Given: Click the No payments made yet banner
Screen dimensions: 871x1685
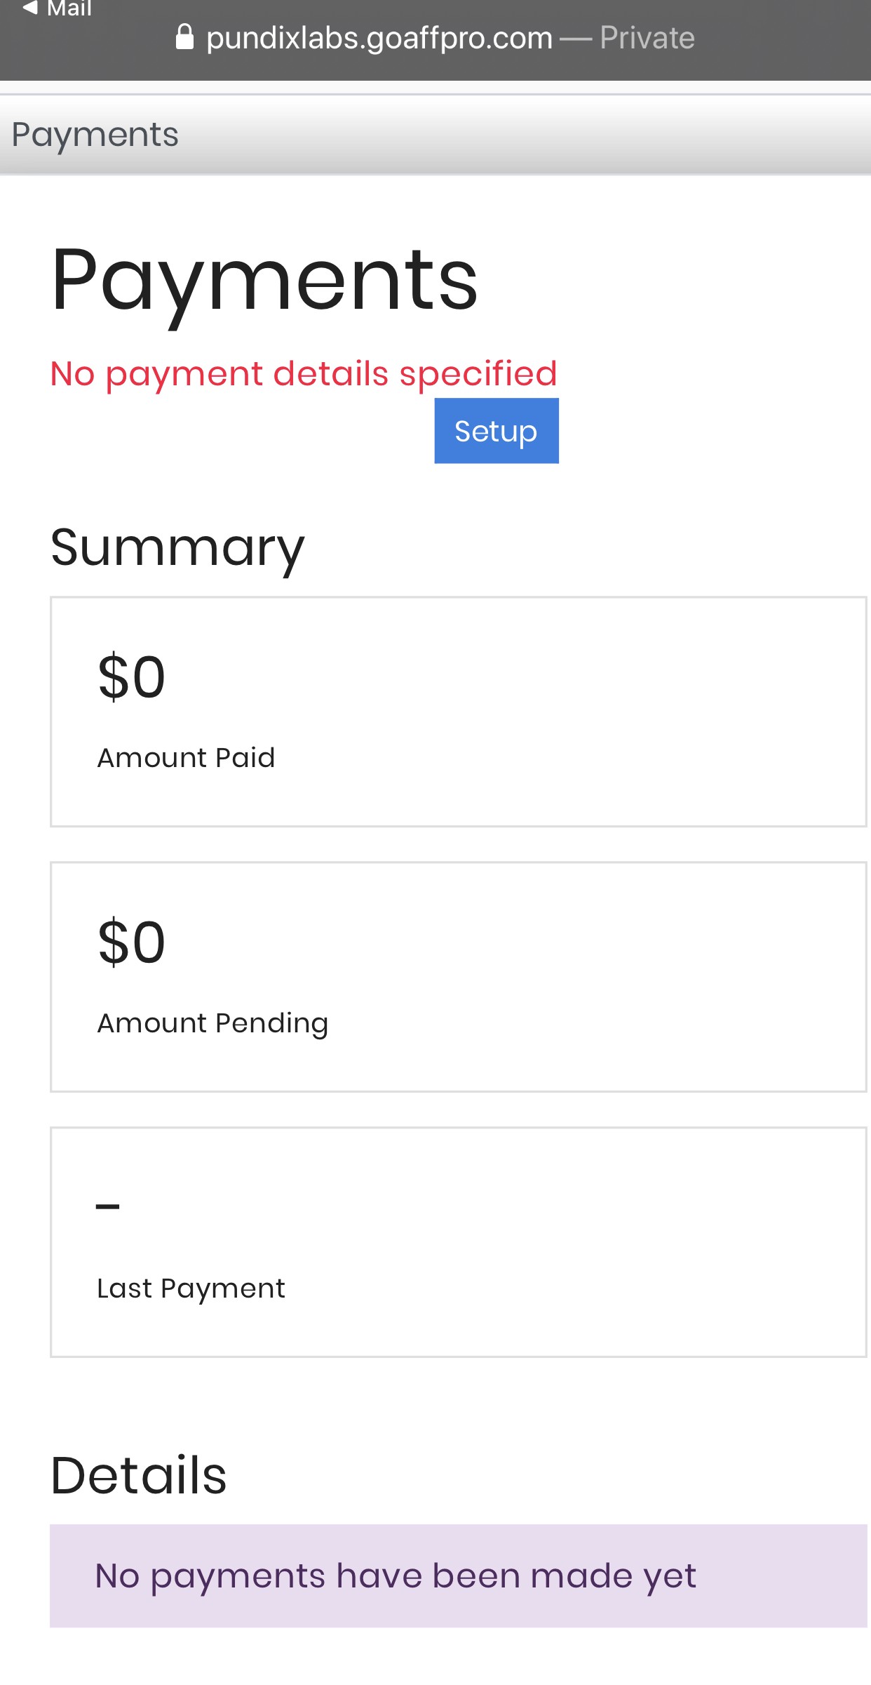Looking at the screenshot, I should click(x=458, y=1576).
